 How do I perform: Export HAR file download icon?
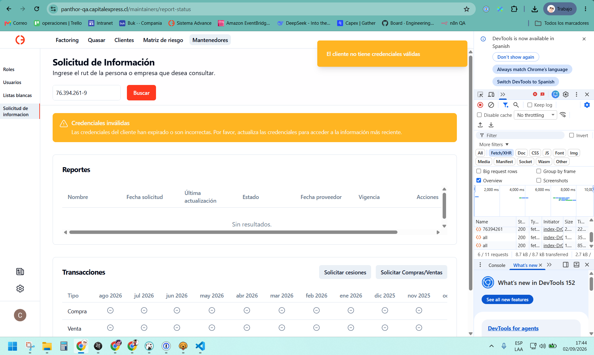click(491, 125)
